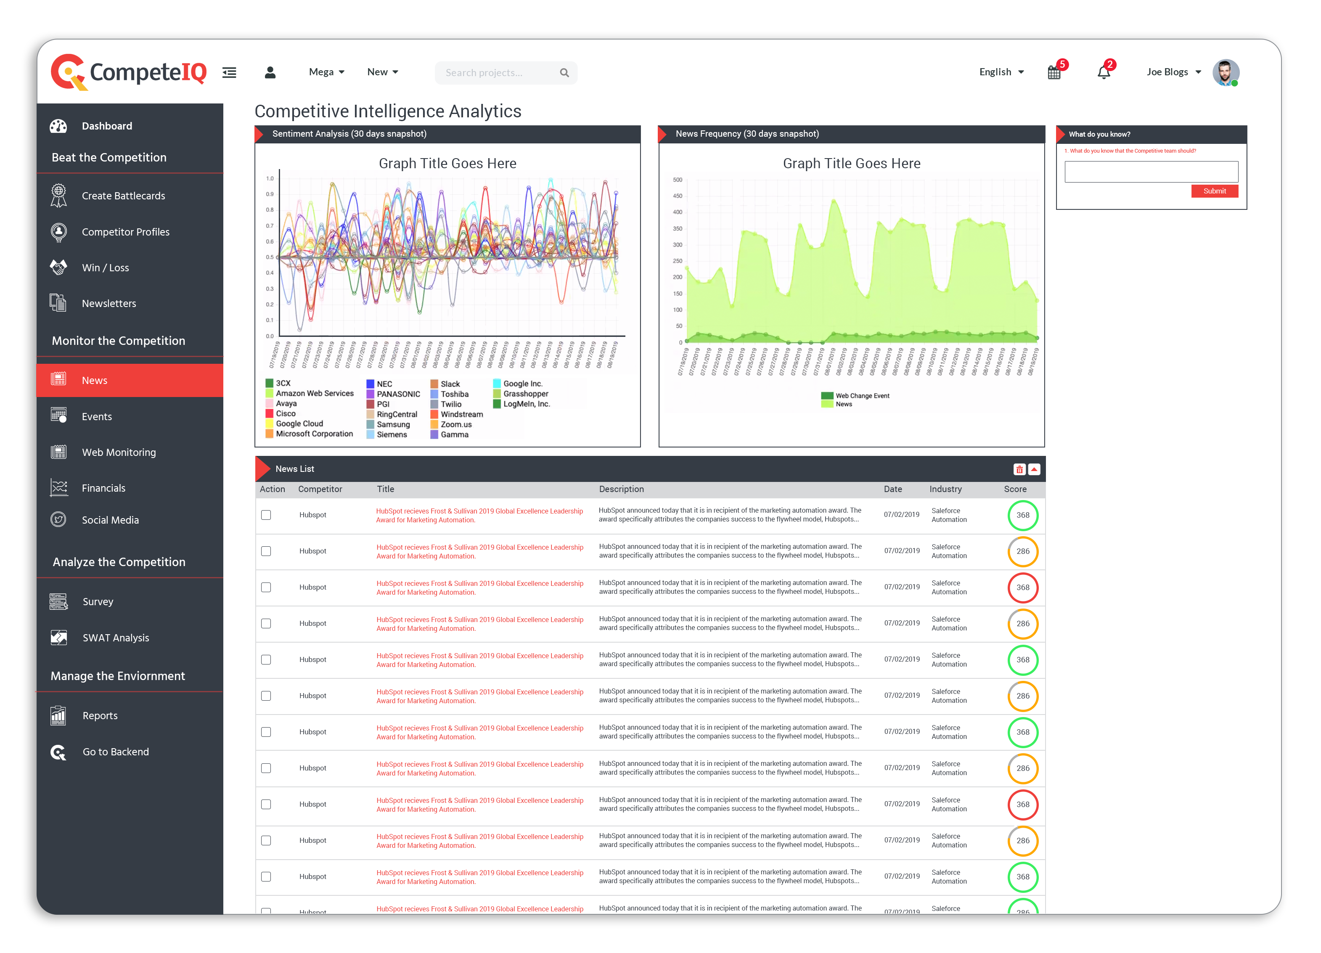Toggle Web Change Event legend swatch

(x=827, y=395)
